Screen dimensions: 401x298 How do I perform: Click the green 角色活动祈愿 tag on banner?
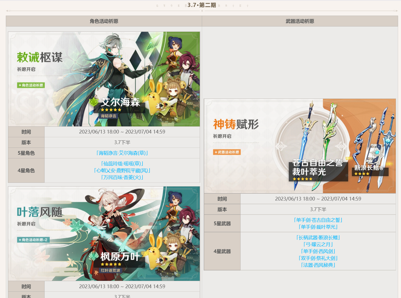coord(31,85)
